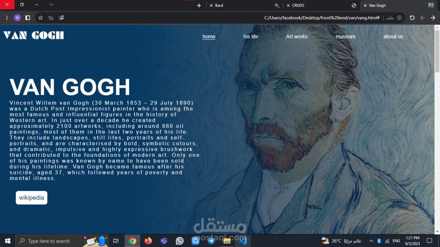Go to the home nav link

209,36
